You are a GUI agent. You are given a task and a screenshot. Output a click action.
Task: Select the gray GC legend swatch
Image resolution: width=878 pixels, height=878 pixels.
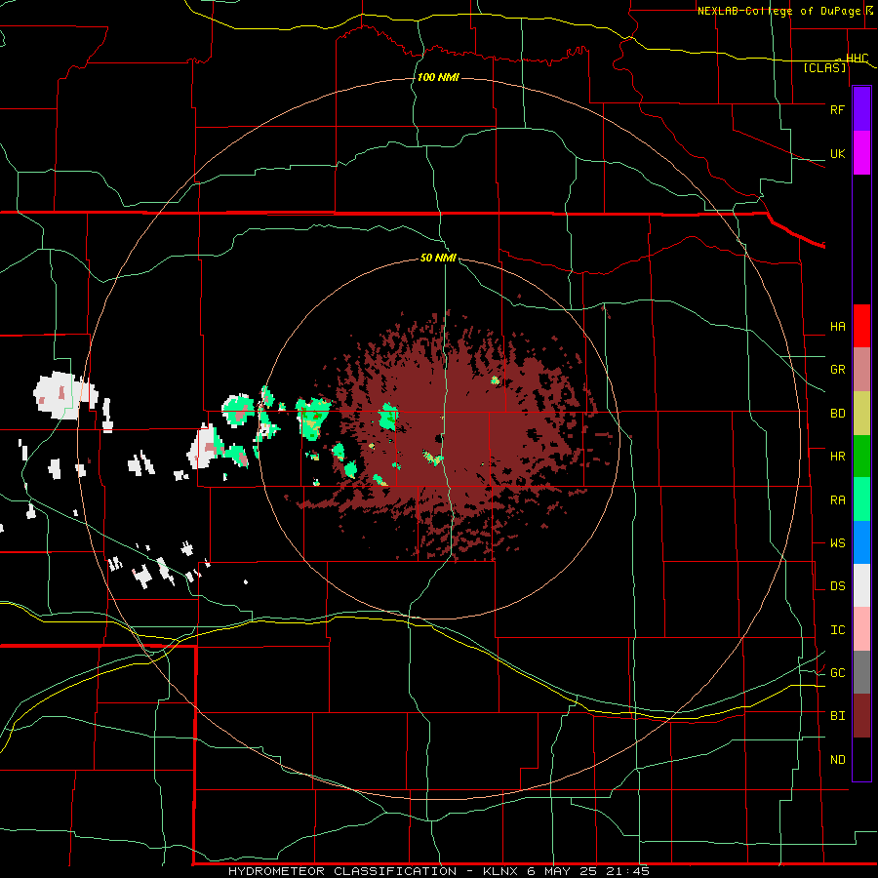(x=861, y=672)
